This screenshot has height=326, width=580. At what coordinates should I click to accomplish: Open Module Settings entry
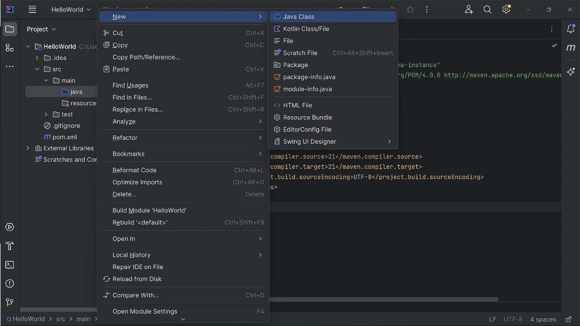pyautogui.click(x=183, y=311)
